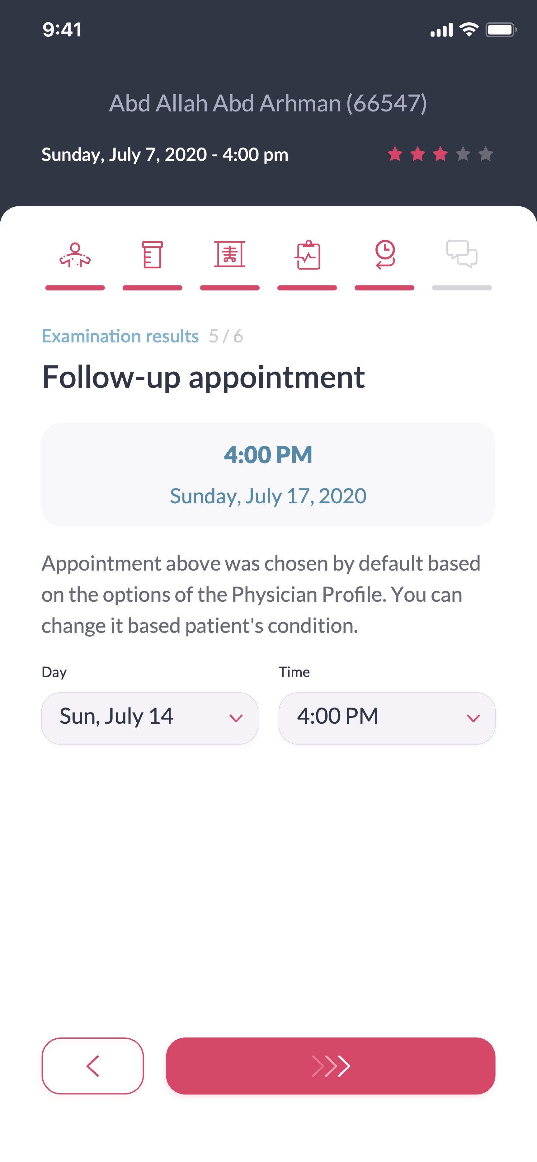Click the progress bar under prescription icon
The height and width of the screenshot is (1162, 537).
[x=152, y=288]
